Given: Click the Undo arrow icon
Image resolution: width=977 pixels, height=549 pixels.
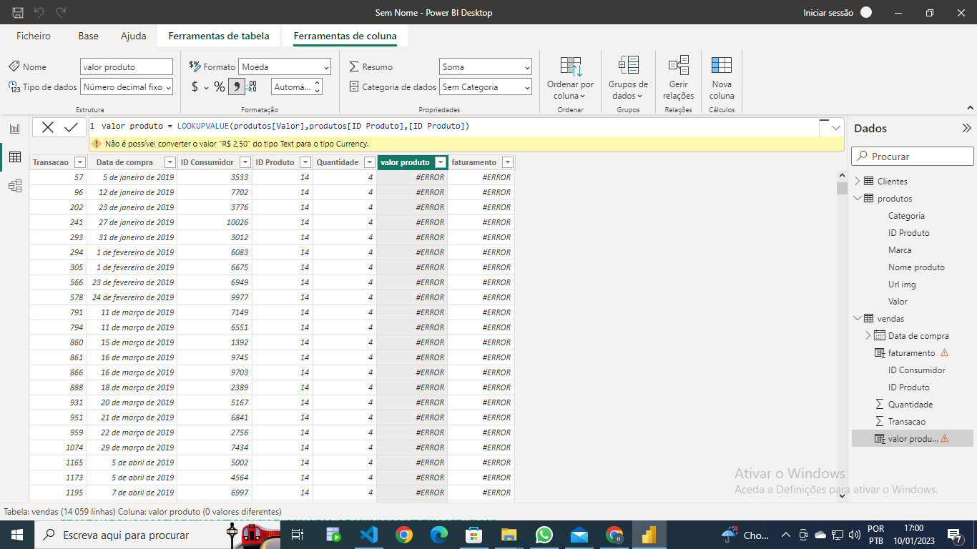Looking at the screenshot, I should tap(39, 12).
